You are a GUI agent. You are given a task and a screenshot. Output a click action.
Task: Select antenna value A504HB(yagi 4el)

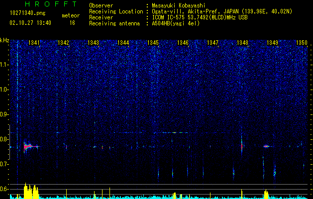(x=176, y=23)
